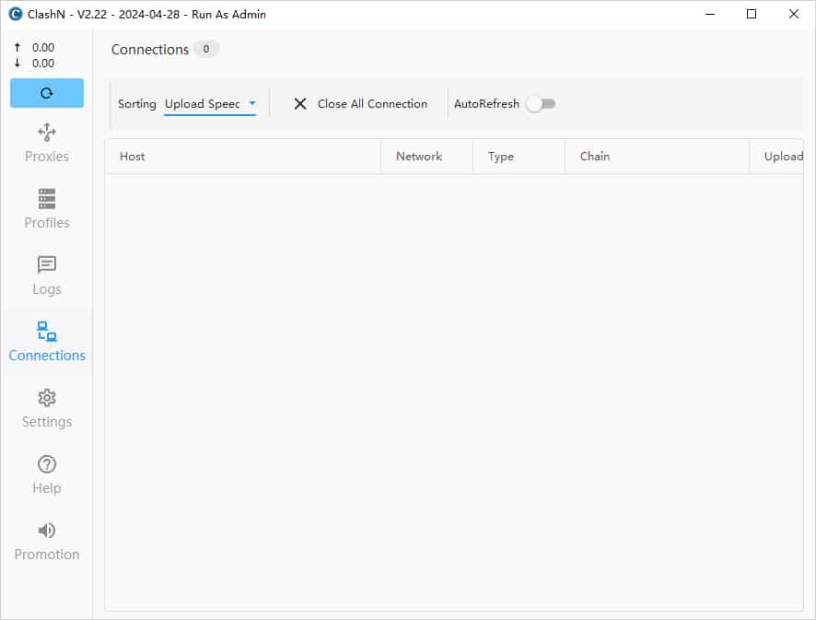816x620 pixels.
Task: Sort by the Chain column header
Action: click(657, 157)
